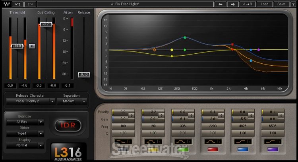Click the Freq field showing 100
The height and width of the screenshot is (162, 298).
[123, 126]
